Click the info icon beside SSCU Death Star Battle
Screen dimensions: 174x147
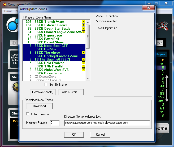[x=83, y=29]
